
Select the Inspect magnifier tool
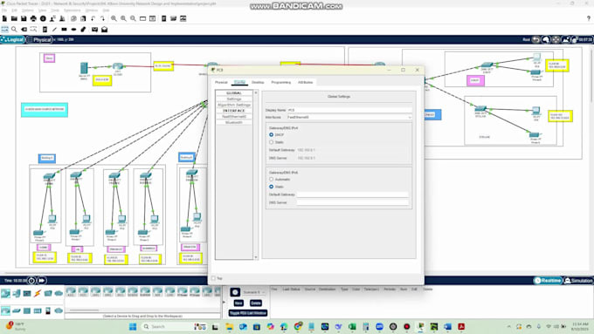14,29
